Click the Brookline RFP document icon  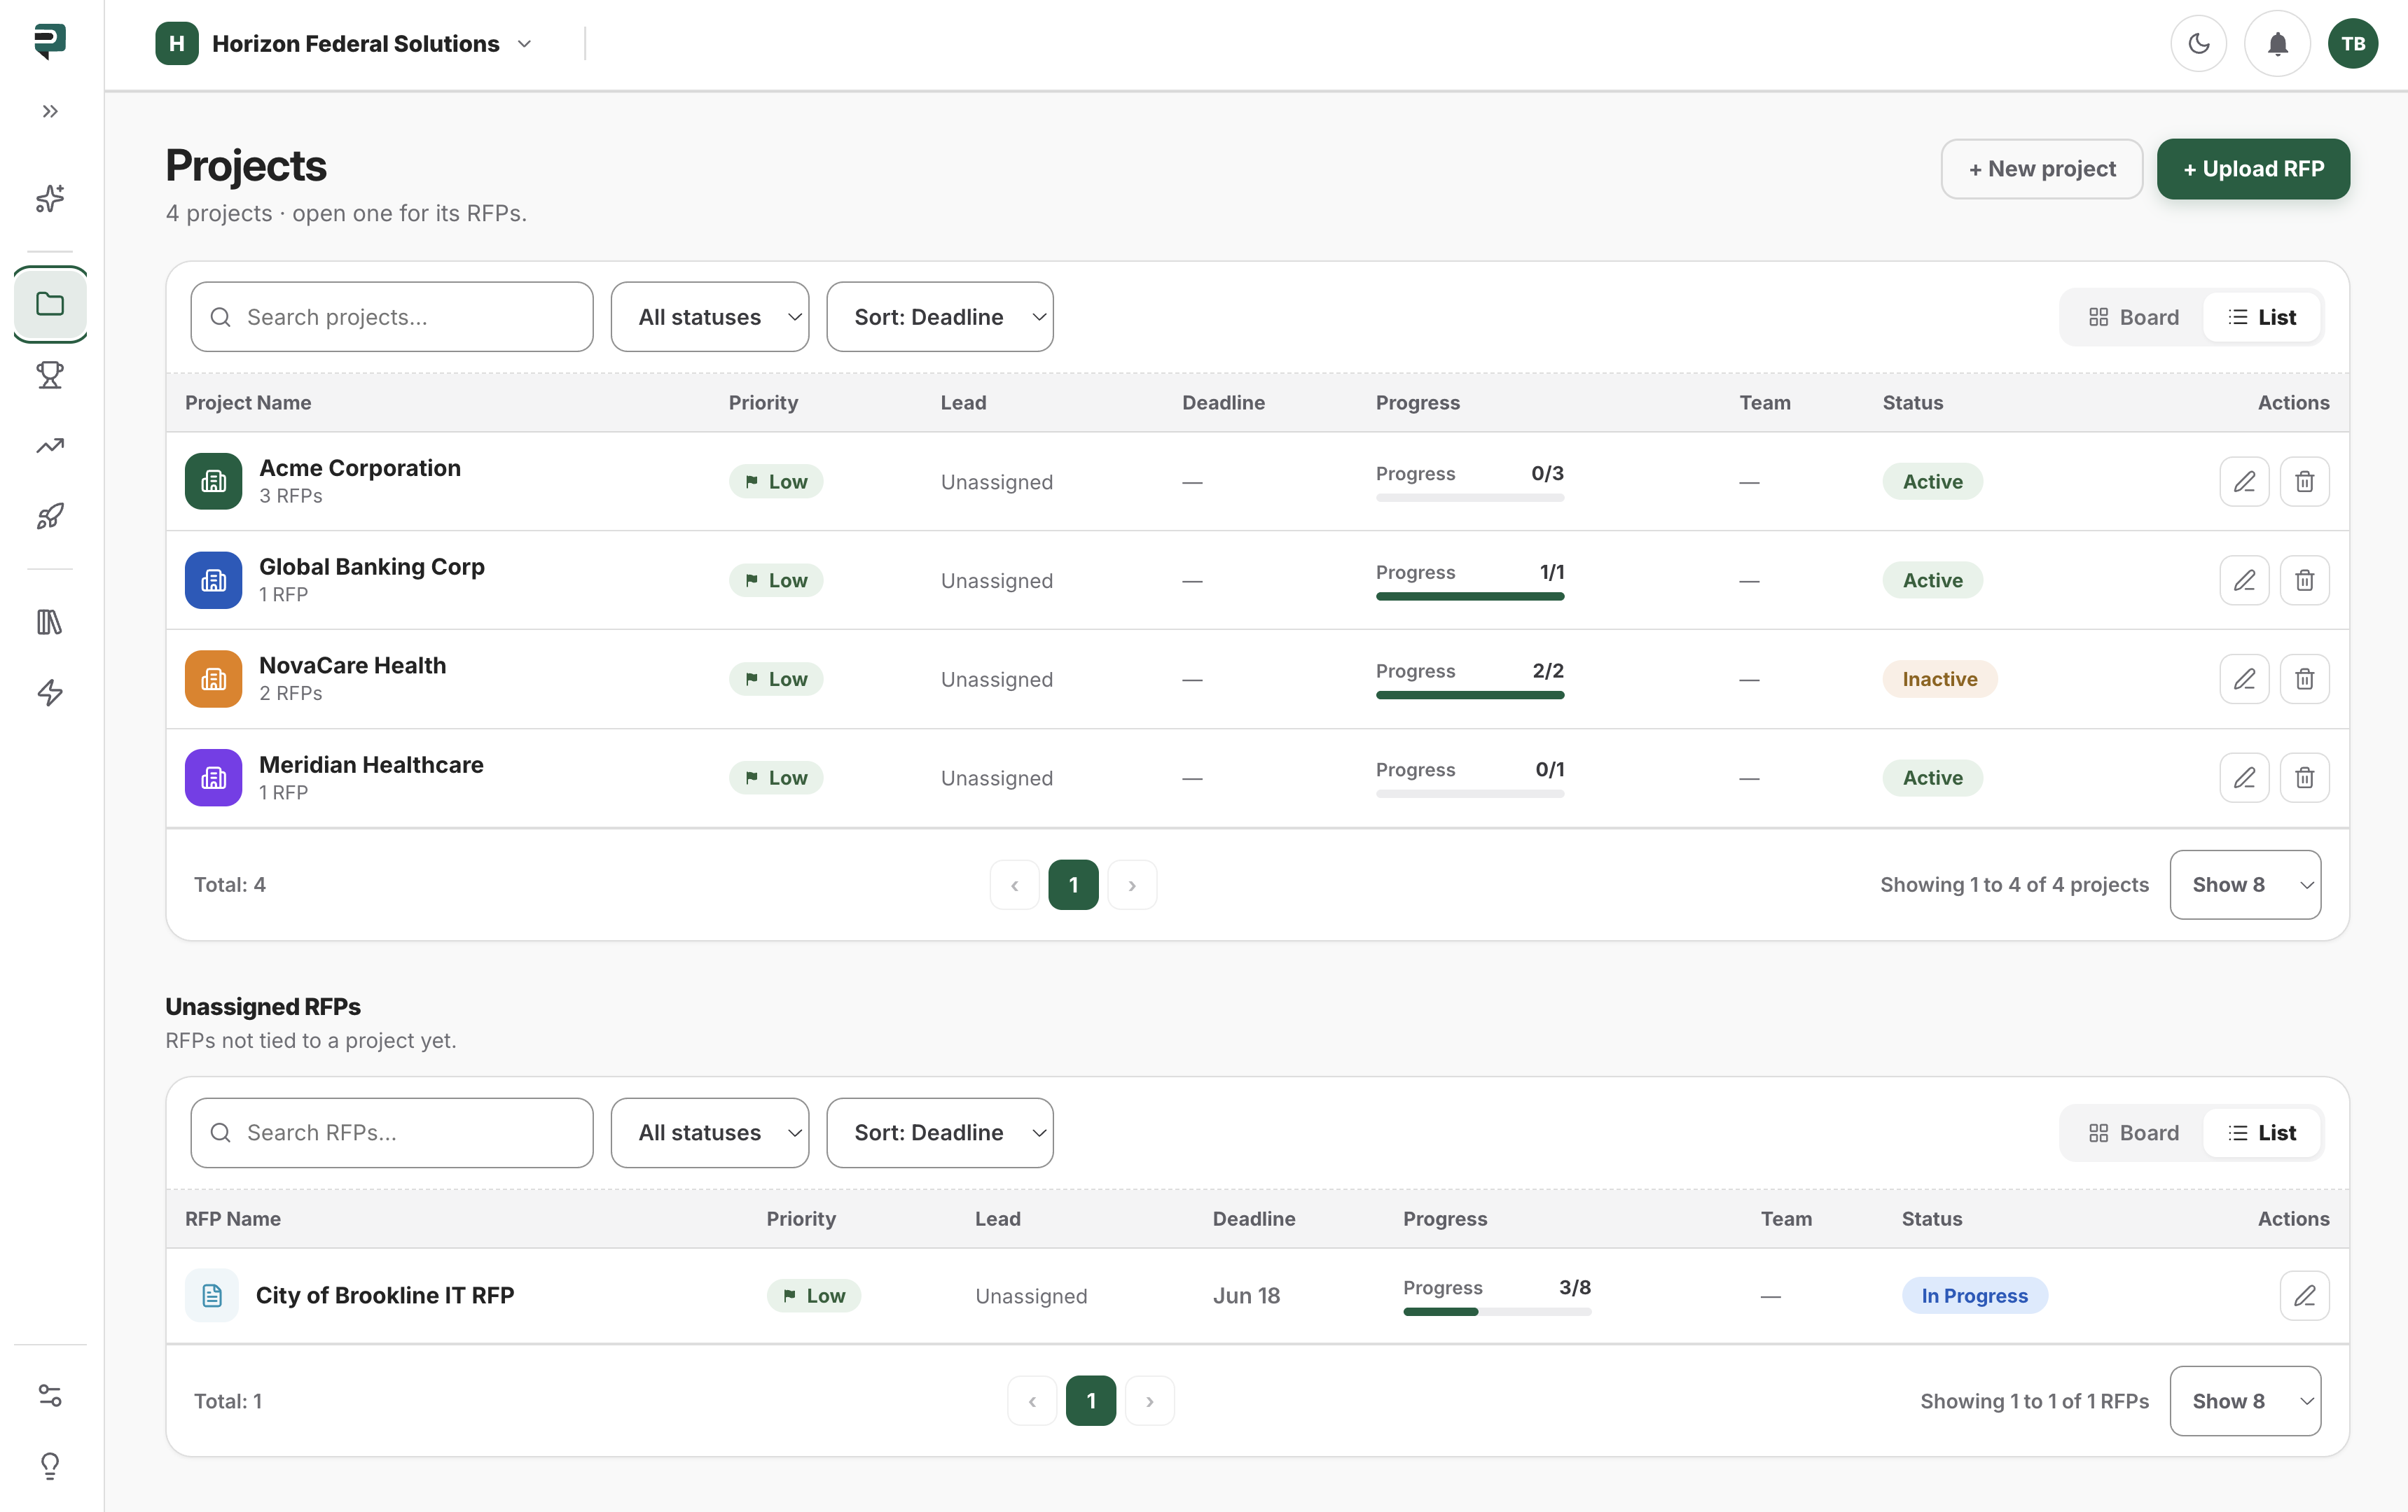click(212, 1295)
